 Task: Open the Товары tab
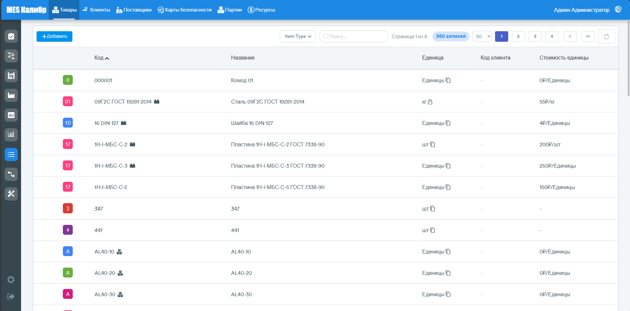(64, 10)
